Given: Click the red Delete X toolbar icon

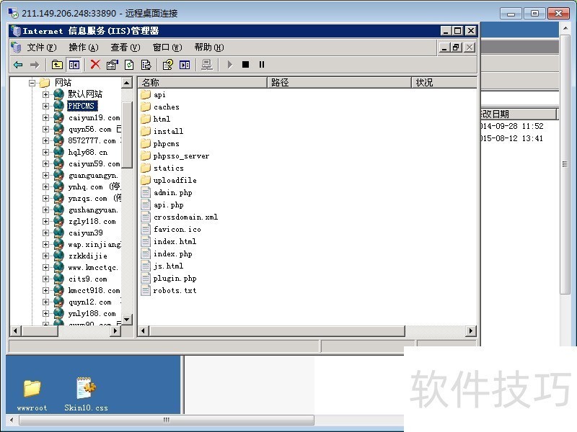Looking at the screenshot, I should point(95,65).
